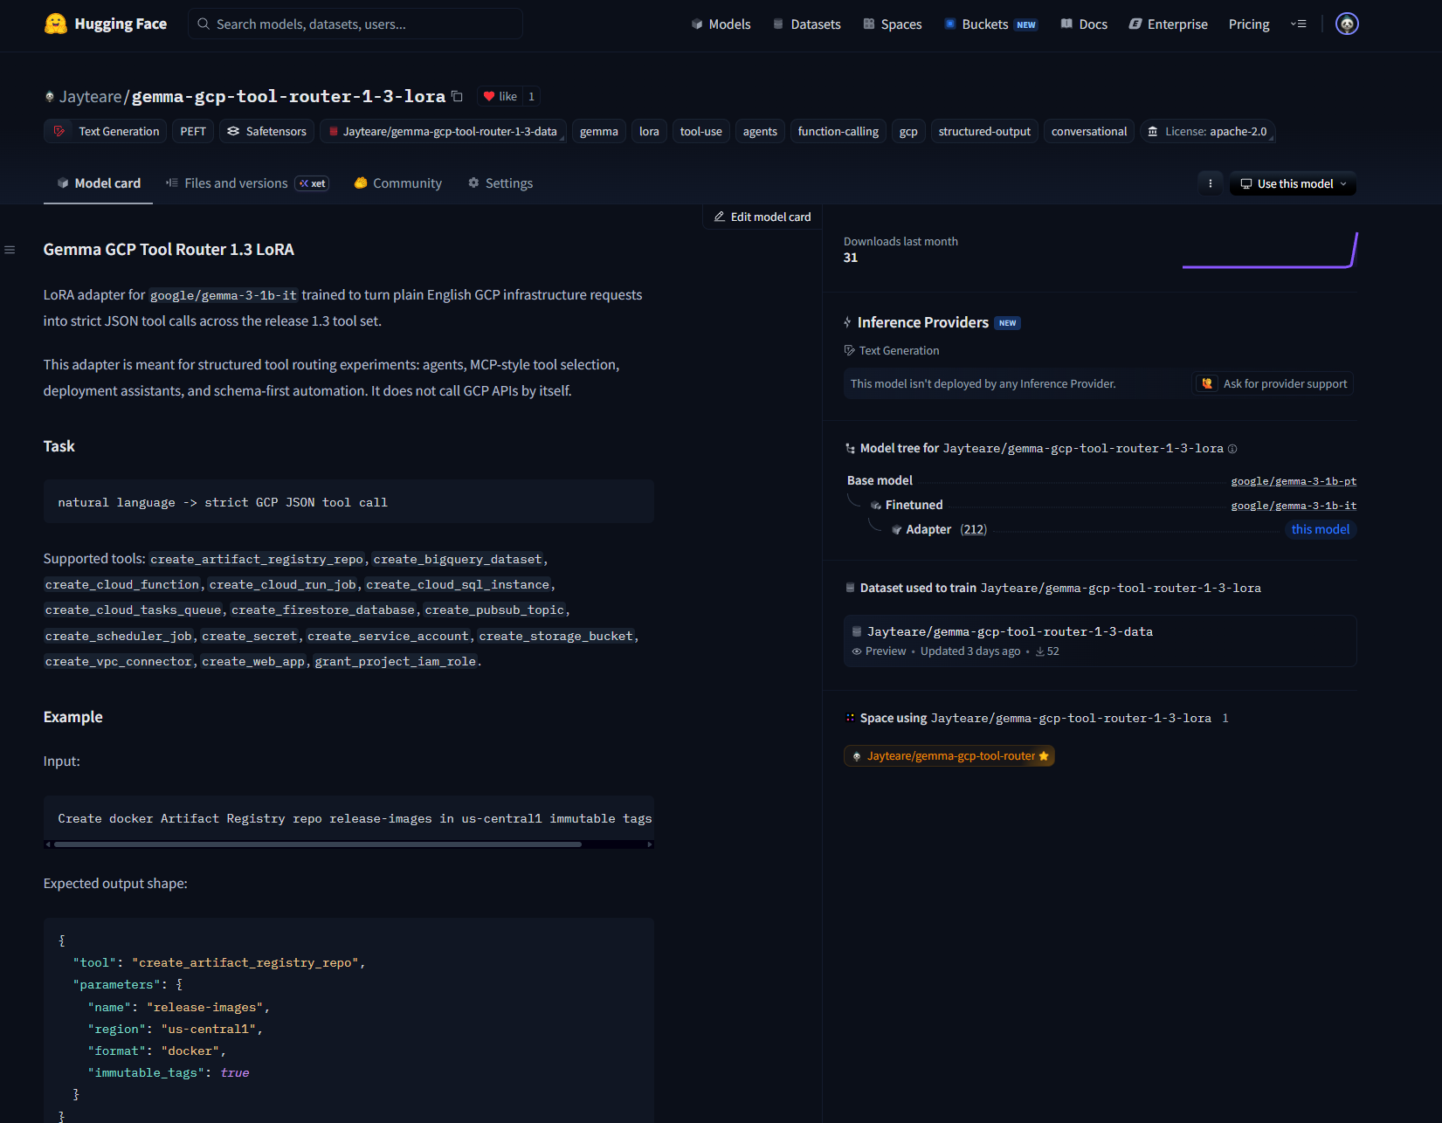1442x1123 pixels.
Task: Expand the extra navigation menu icon
Action: (x=1299, y=24)
